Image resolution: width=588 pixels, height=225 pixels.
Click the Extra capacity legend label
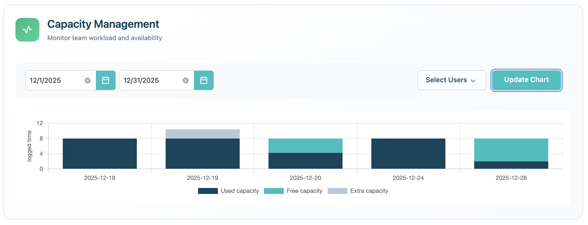(x=369, y=191)
